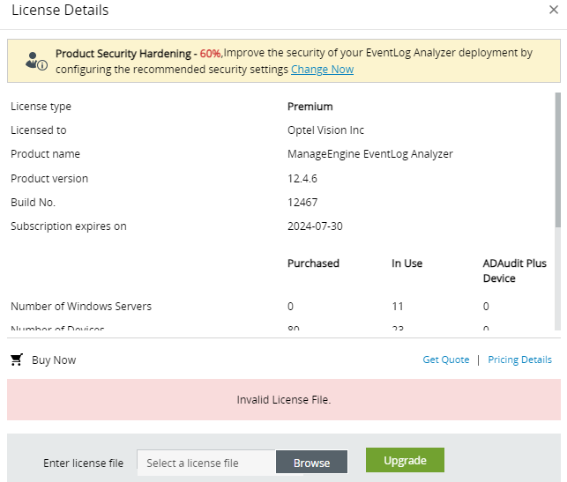Click the In Use value 11
The height and width of the screenshot is (482, 567).
(x=398, y=307)
